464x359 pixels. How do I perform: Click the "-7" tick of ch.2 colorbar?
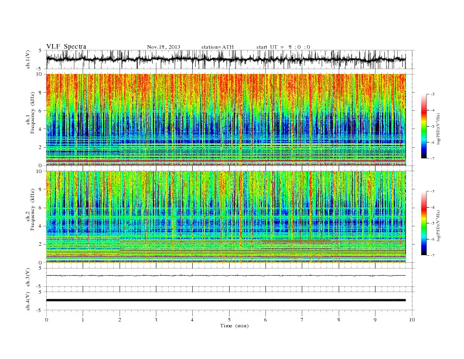[432, 255]
